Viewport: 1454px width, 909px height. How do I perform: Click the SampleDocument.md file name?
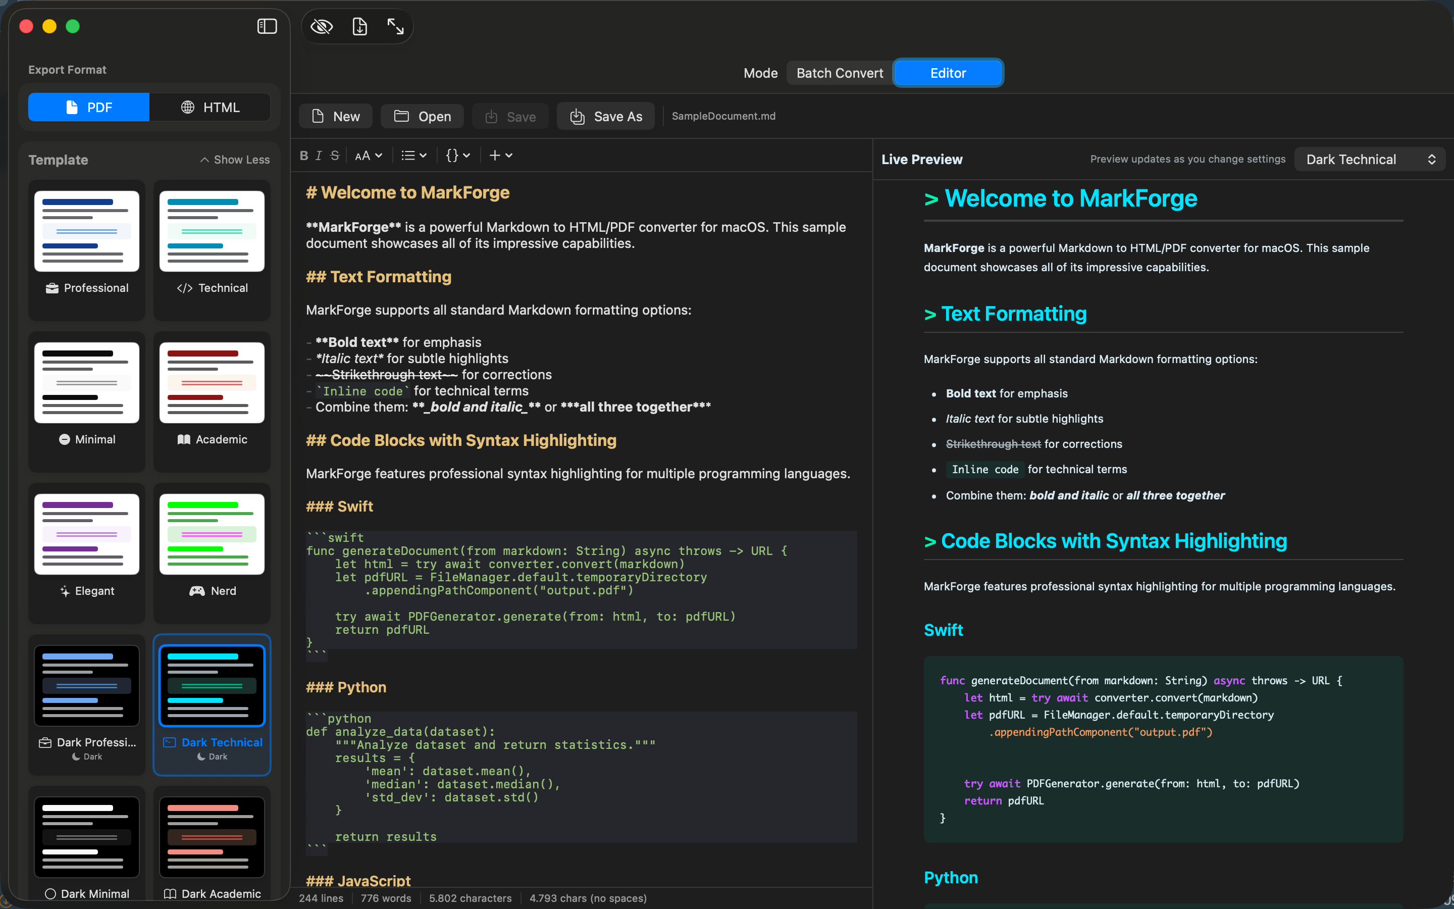point(723,116)
